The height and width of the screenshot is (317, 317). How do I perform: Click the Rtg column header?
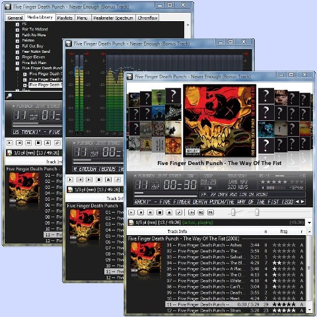tap(283, 231)
